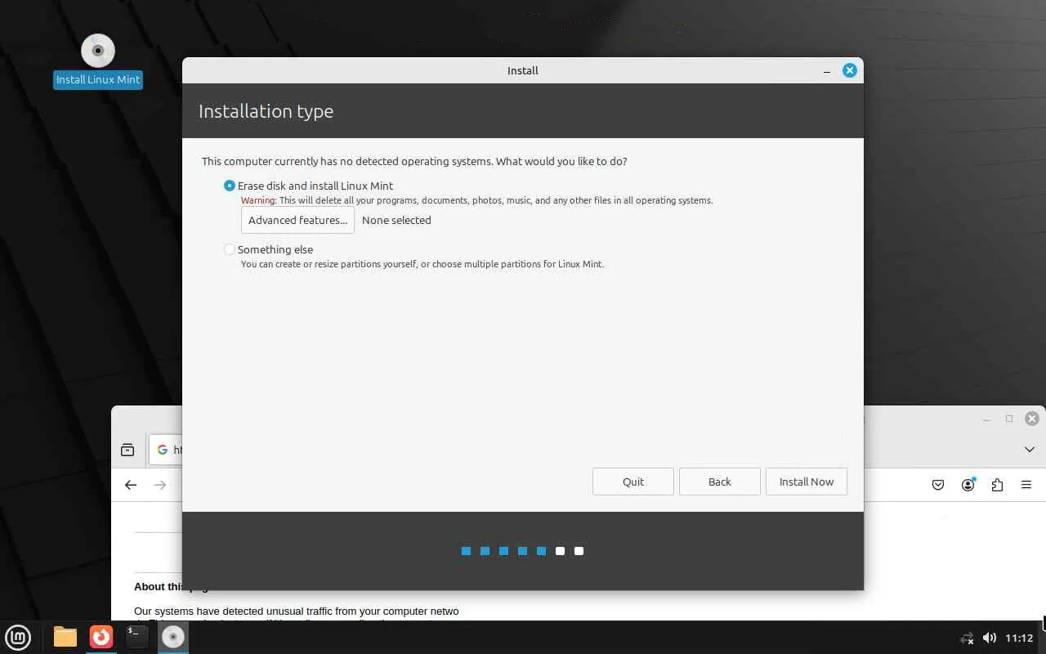Minimize the browser window
The width and height of the screenshot is (1046, 654).
coord(987,419)
